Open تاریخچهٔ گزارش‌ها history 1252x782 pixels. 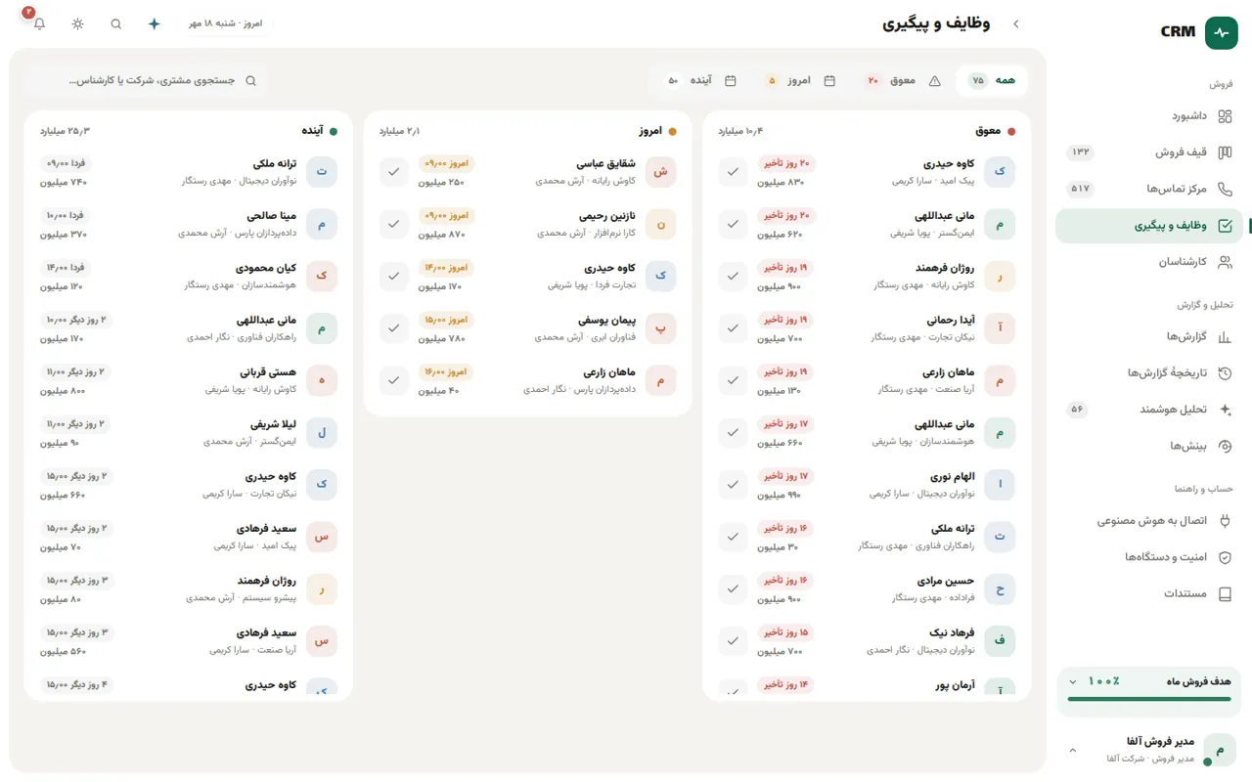click(x=1149, y=372)
